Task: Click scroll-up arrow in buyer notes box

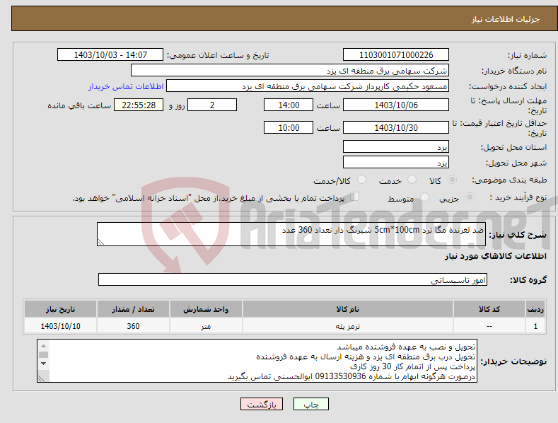Action: [43, 346]
